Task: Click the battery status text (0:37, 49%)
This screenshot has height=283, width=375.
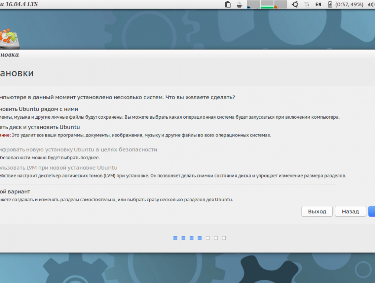Action: tap(349, 4)
